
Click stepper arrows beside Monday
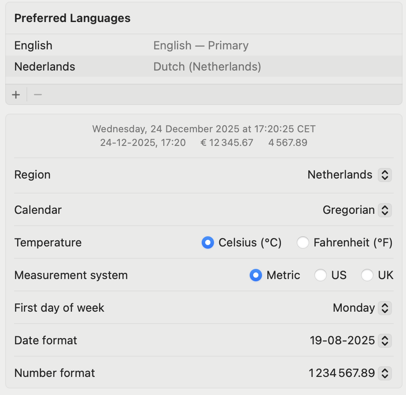click(384, 308)
